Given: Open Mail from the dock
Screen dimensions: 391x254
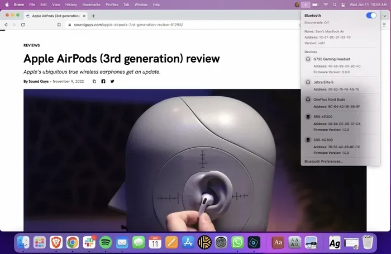Looking at the screenshot, I should point(122,242).
